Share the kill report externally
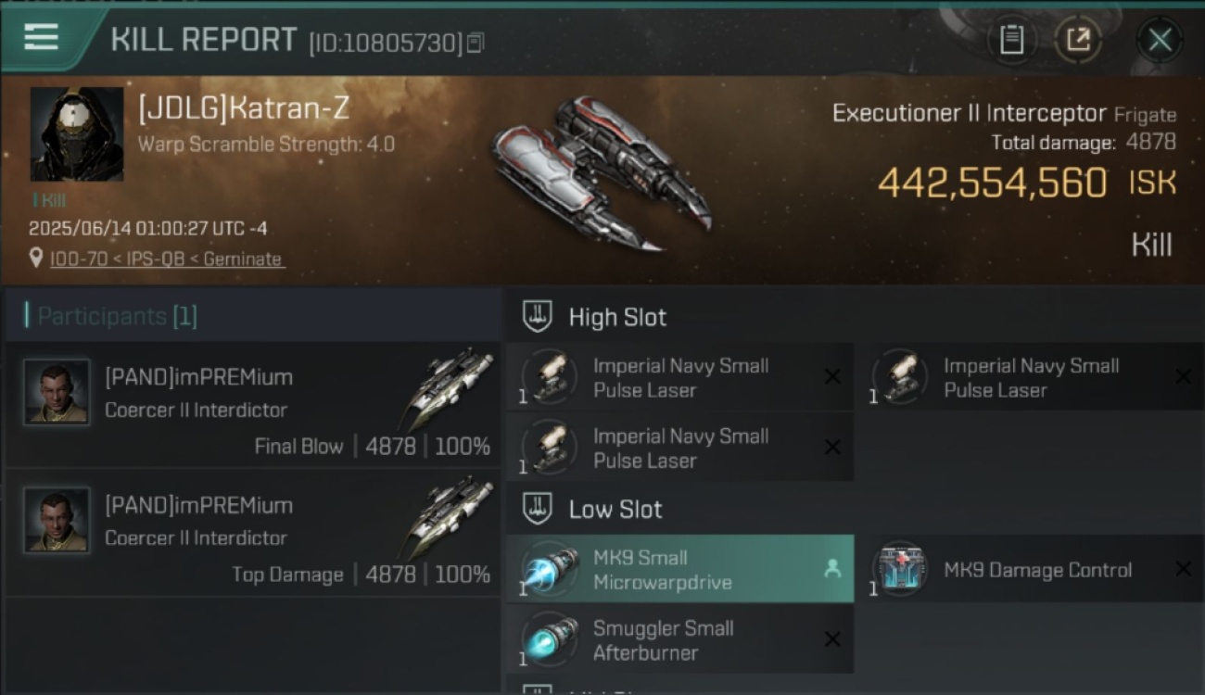 pos(1078,40)
